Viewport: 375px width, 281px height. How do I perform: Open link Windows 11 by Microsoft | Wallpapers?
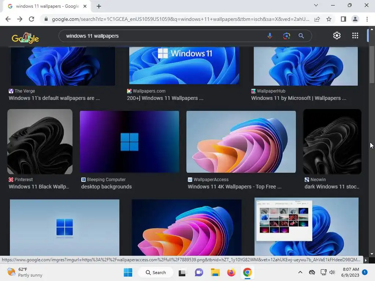tap(298, 98)
